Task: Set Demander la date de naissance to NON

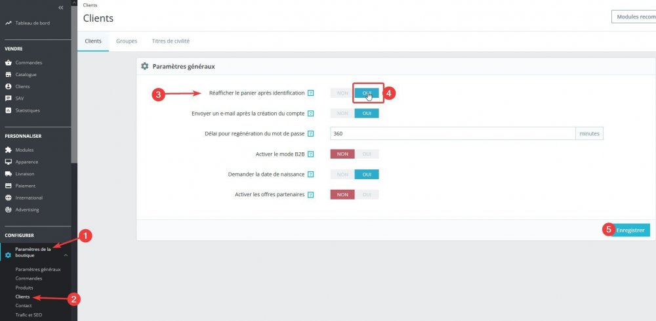Action: (x=342, y=174)
